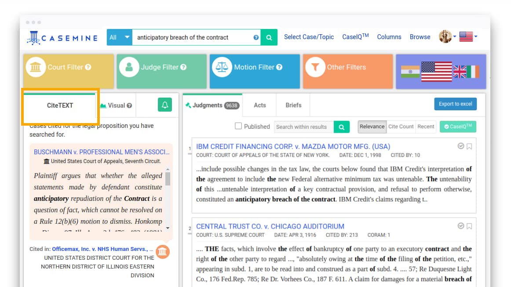Image resolution: width=511 pixels, height=287 pixels.
Task: Switch to the Acts tab
Action: (x=259, y=105)
